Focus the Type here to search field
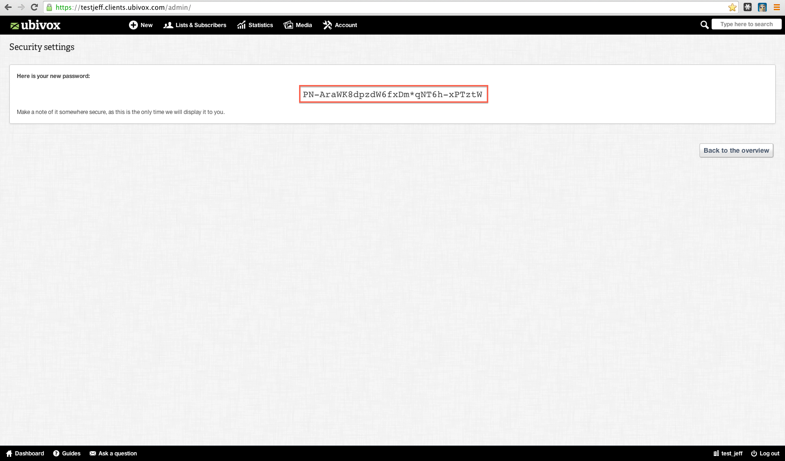 point(746,24)
